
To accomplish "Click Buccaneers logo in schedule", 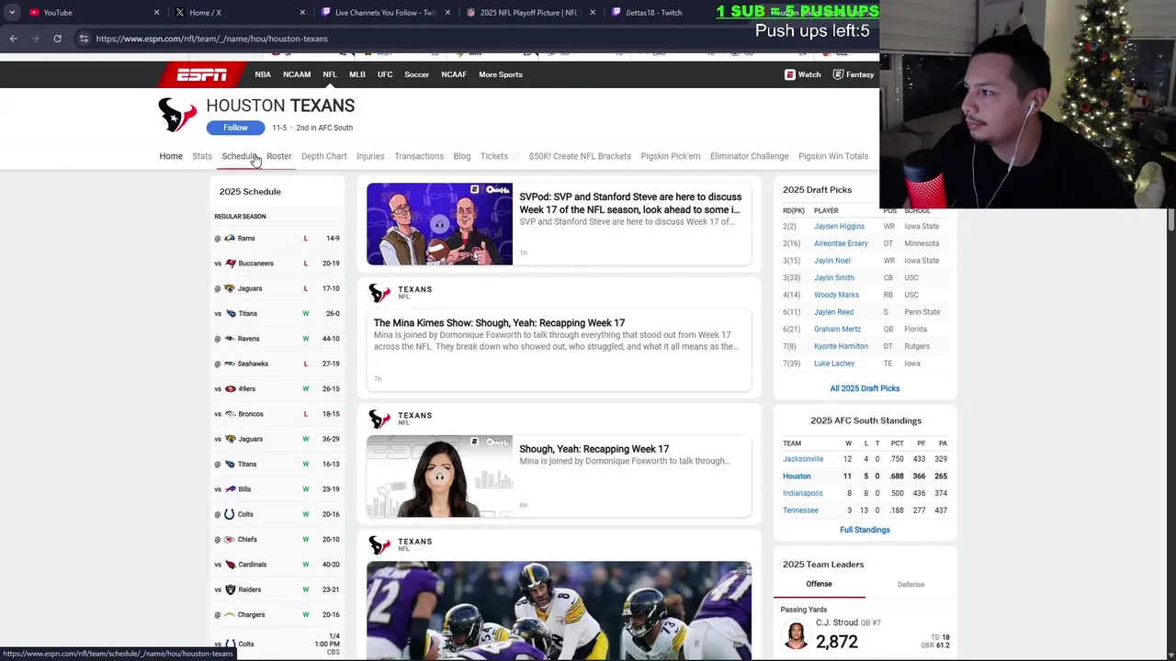I will [231, 263].
